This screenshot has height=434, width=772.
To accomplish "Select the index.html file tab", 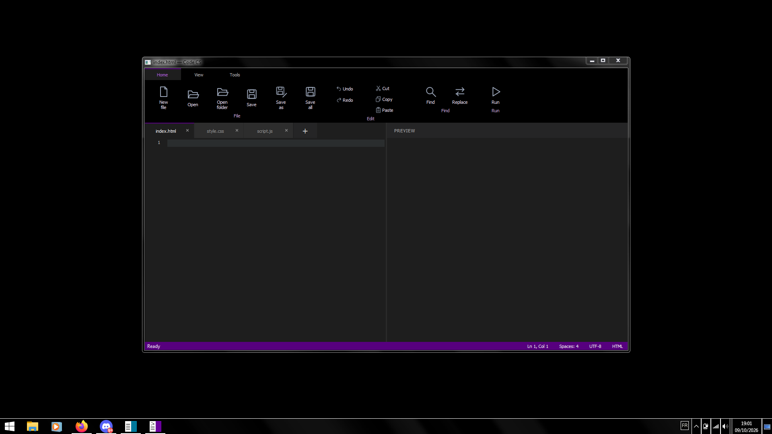I will 166,131.
